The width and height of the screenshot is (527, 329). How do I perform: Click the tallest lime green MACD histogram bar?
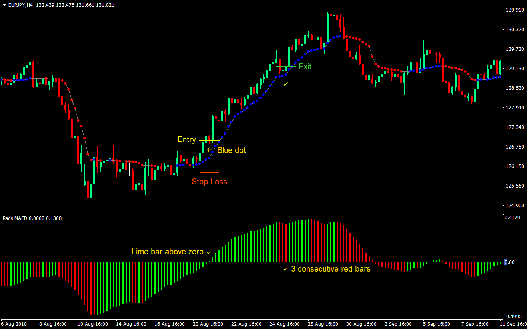[x=309, y=240]
